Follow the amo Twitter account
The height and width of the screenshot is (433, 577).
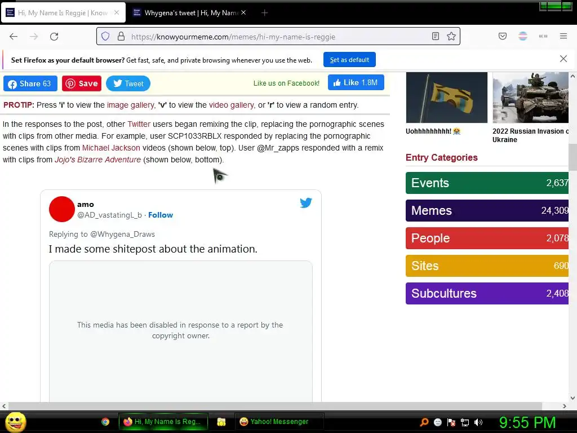pyautogui.click(x=161, y=215)
